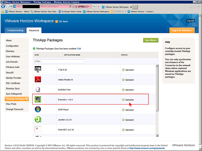202x151 pixels.
Task: Open User Attributes in the sidebar
Action: 17,57
